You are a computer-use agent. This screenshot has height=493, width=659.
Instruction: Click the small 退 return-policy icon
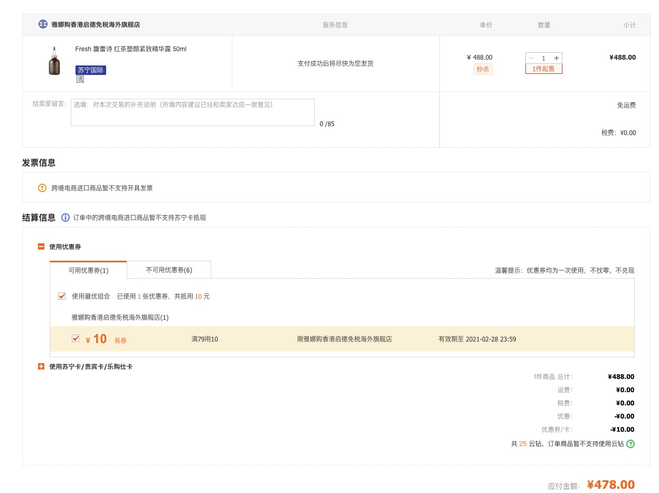click(x=80, y=79)
